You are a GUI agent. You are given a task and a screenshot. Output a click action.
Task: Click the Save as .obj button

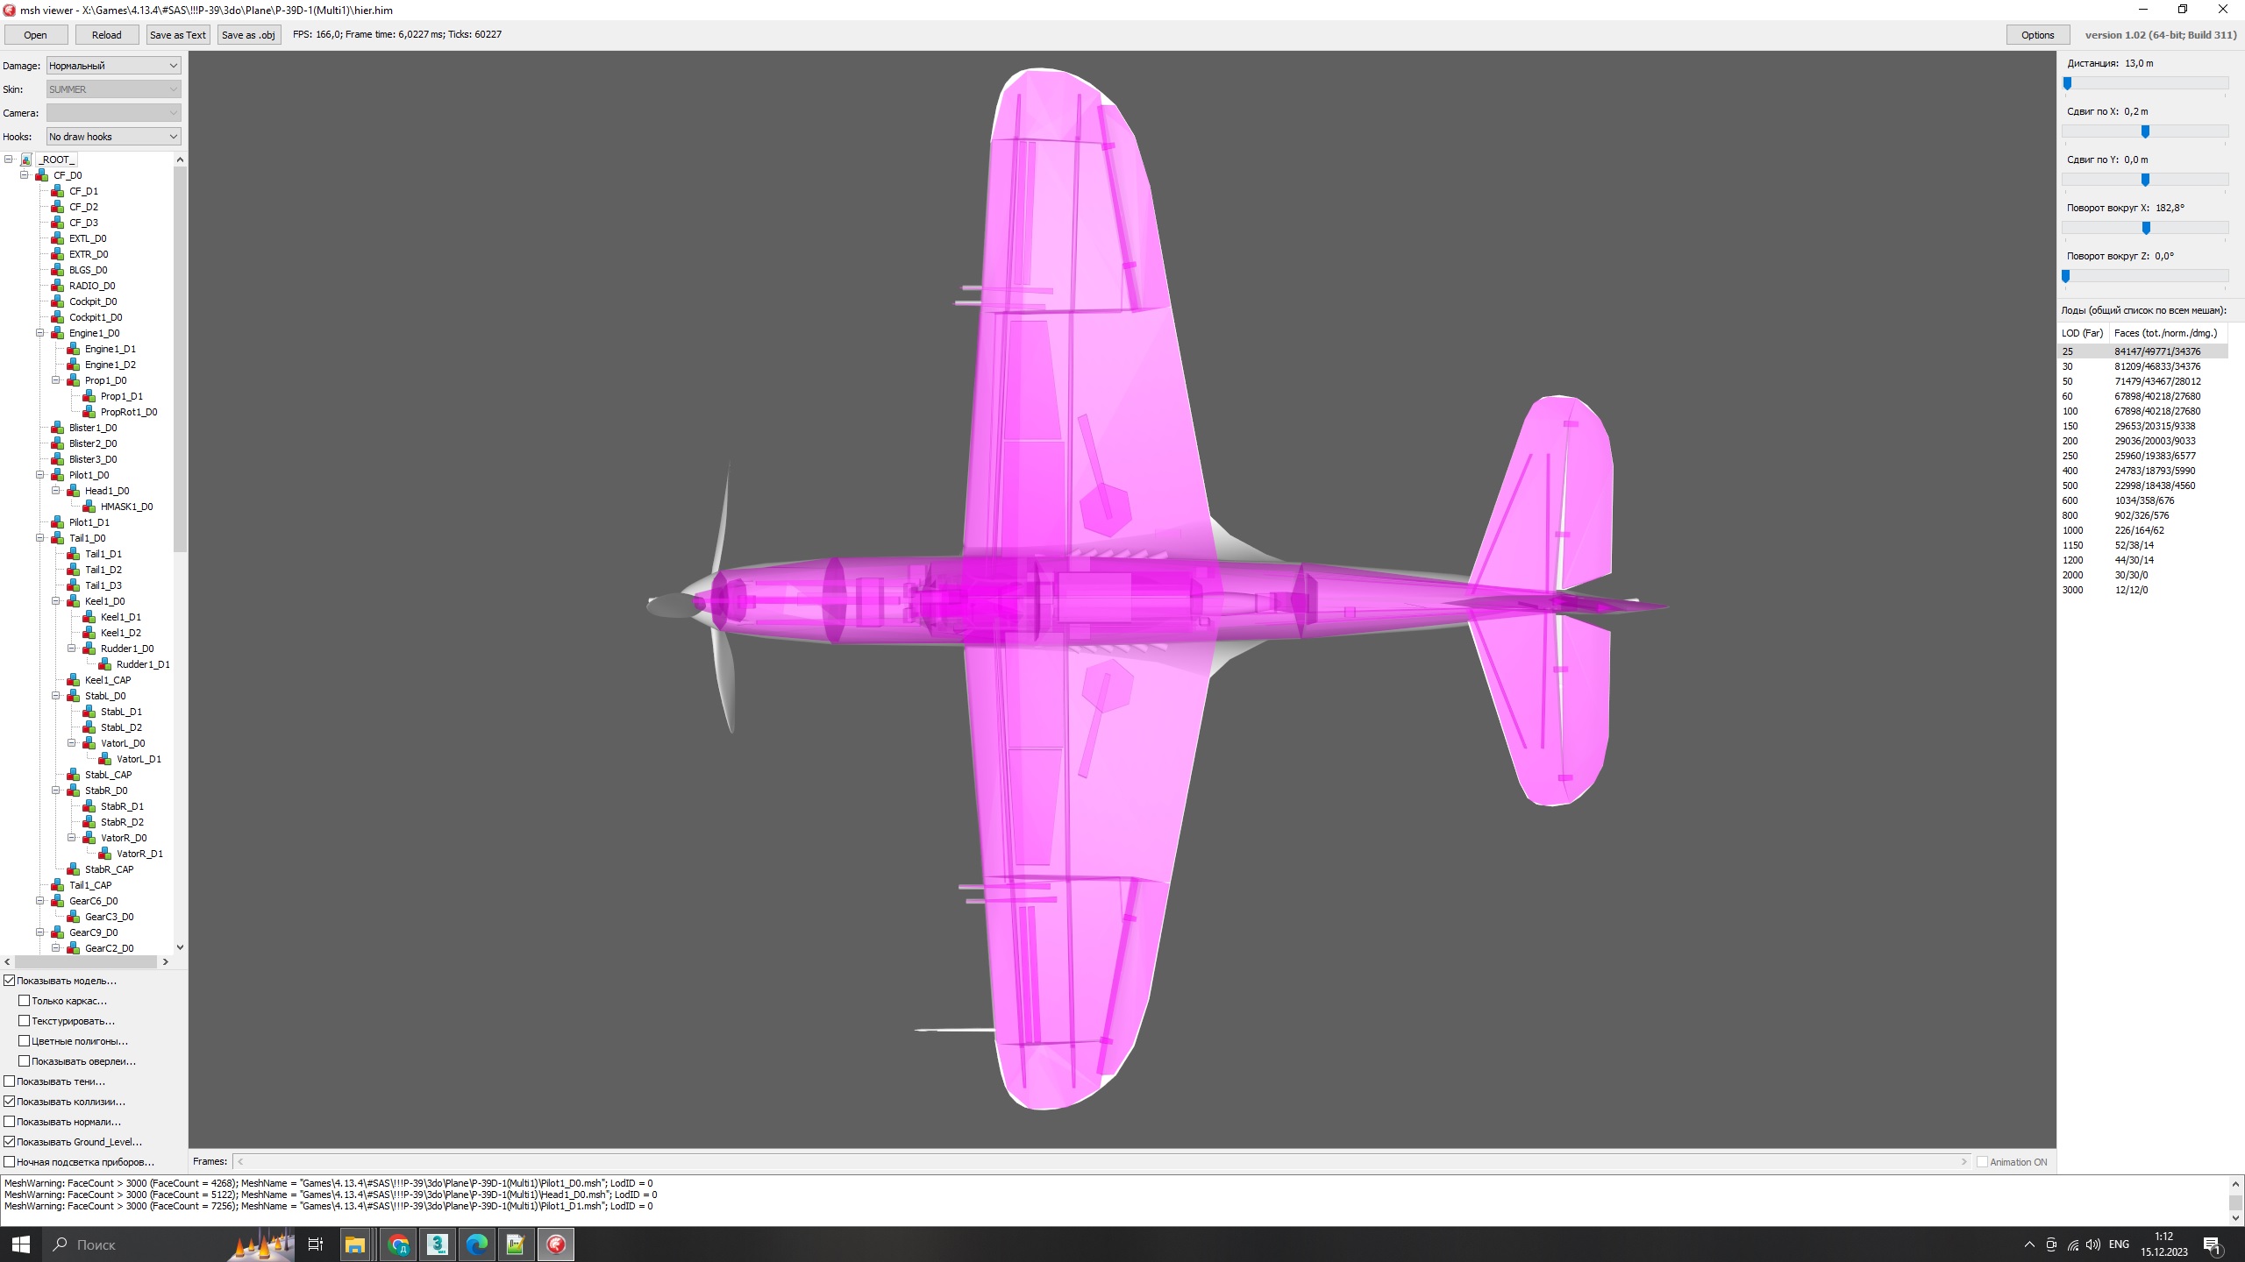tap(248, 35)
